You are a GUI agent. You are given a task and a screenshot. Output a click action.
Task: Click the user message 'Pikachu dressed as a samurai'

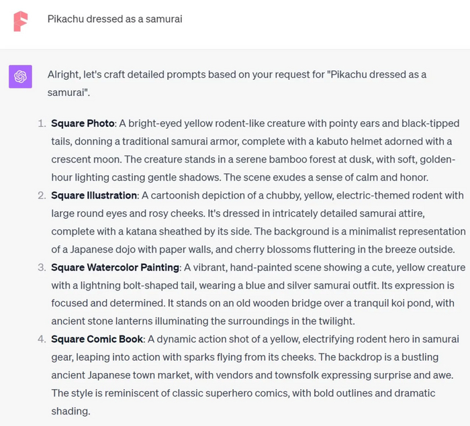coord(115,19)
